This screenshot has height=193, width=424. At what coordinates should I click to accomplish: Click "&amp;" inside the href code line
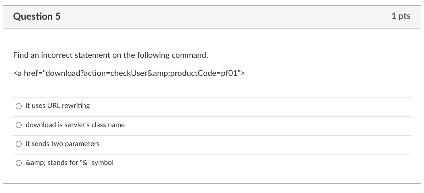click(x=159, y=73)
